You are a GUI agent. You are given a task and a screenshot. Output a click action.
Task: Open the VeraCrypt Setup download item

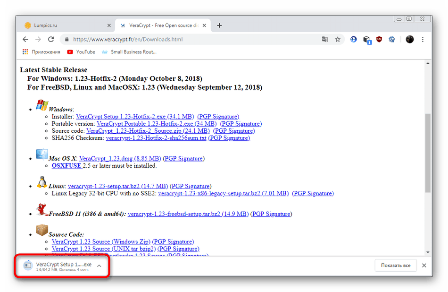58,266
